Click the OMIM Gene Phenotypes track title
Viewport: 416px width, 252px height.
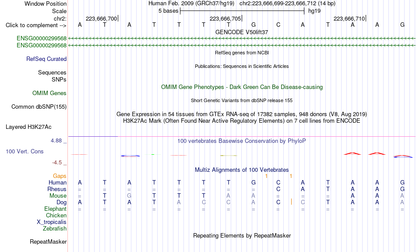coord(242,87)
